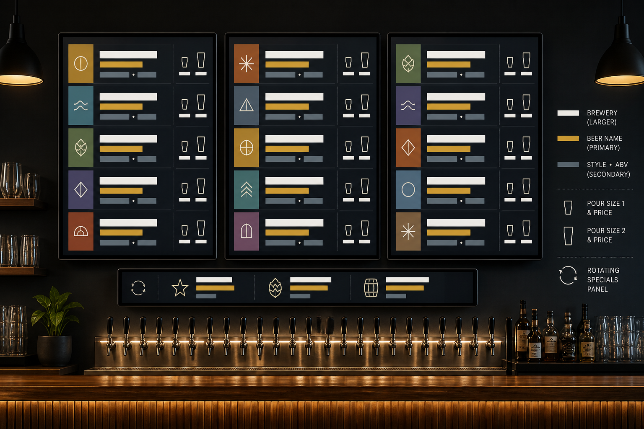Click the star icon in specials strip
This screenshot has width=644, height=429.
180,288
